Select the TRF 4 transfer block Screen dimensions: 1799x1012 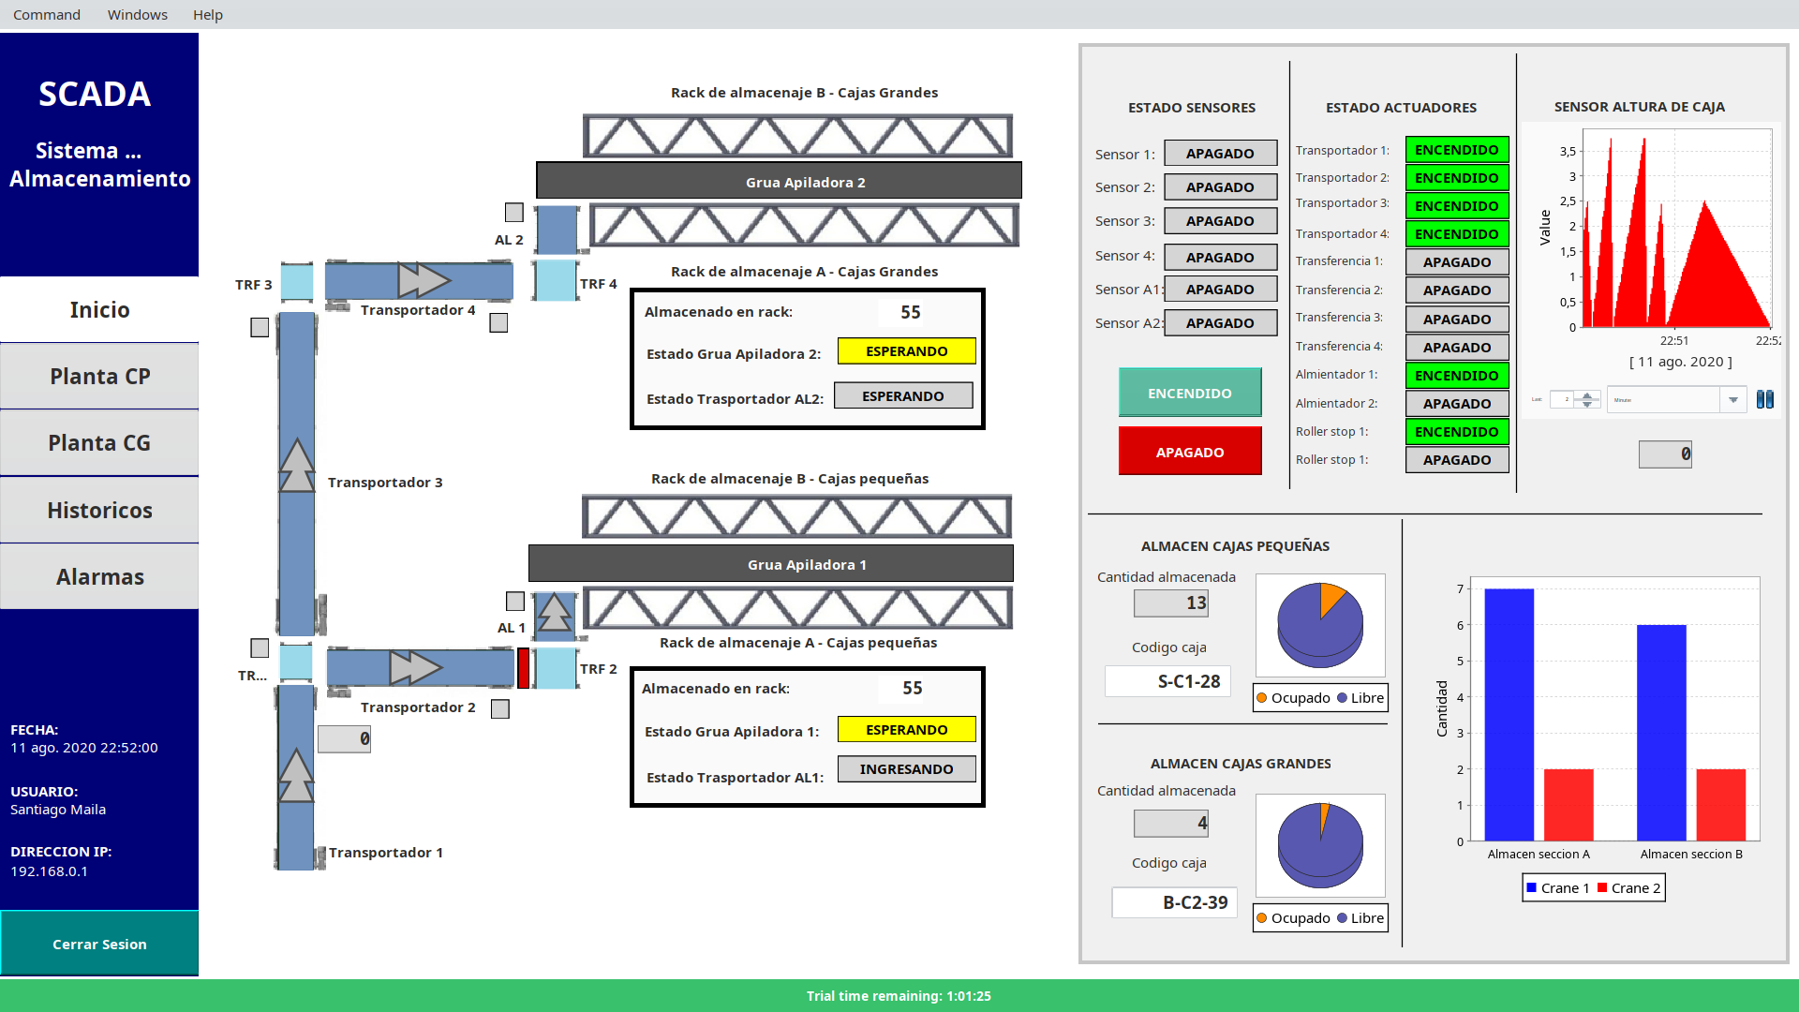pyautogui.click(x=556, y=280)
